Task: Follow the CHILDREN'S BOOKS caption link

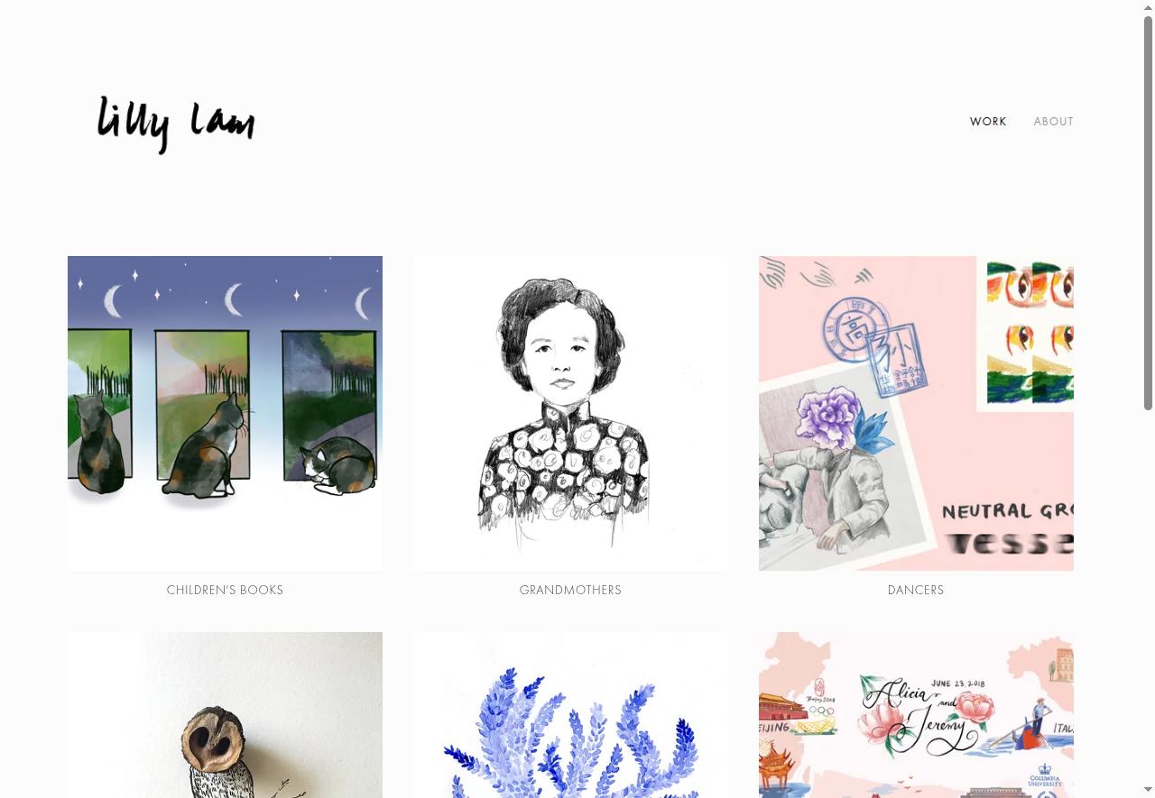Action: coord(225,590)
